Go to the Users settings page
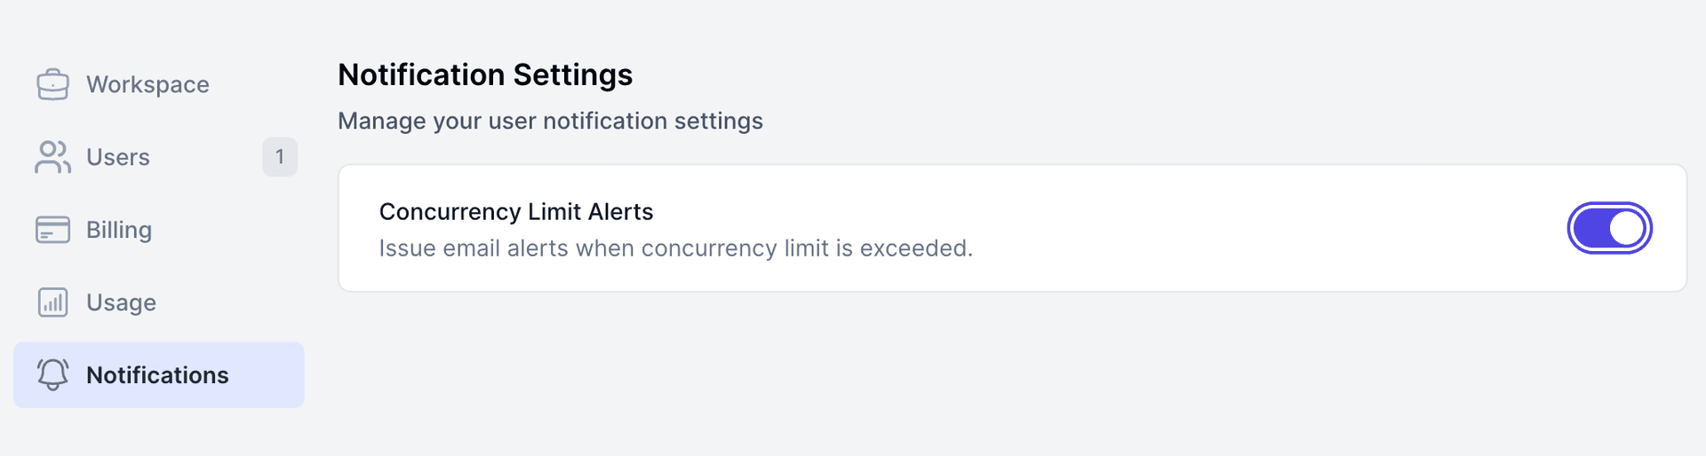This screenshot has height=456, width=1706. tap(118, 157)
